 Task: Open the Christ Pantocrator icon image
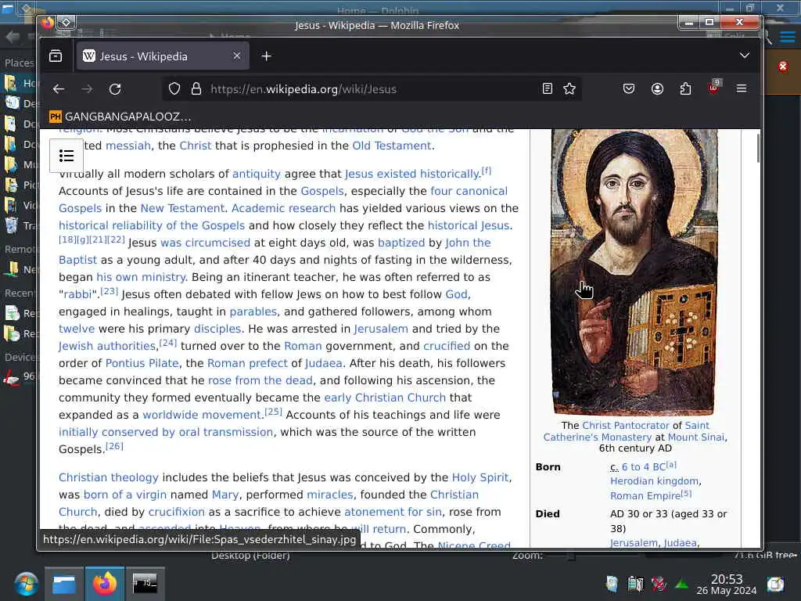(634, 272)
